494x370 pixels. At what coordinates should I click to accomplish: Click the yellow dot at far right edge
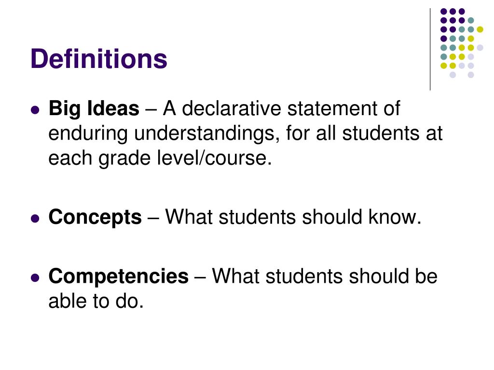click(x=480, y=29)
